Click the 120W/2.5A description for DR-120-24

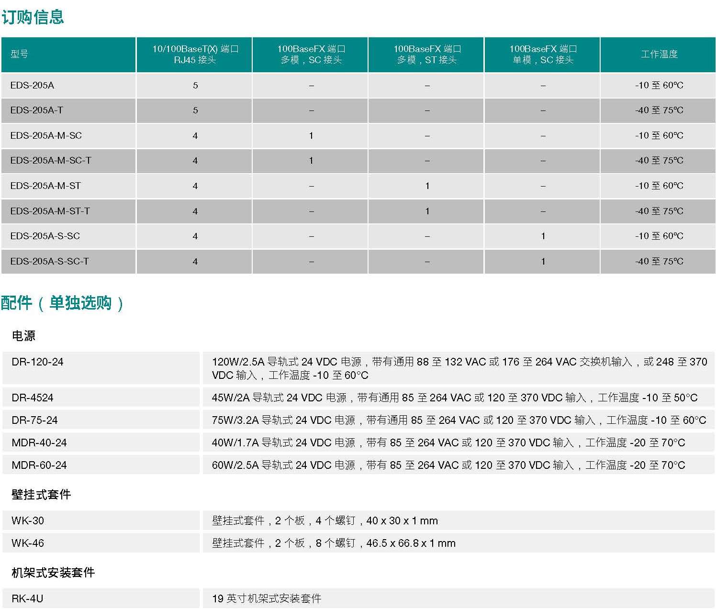click(459, 368)
